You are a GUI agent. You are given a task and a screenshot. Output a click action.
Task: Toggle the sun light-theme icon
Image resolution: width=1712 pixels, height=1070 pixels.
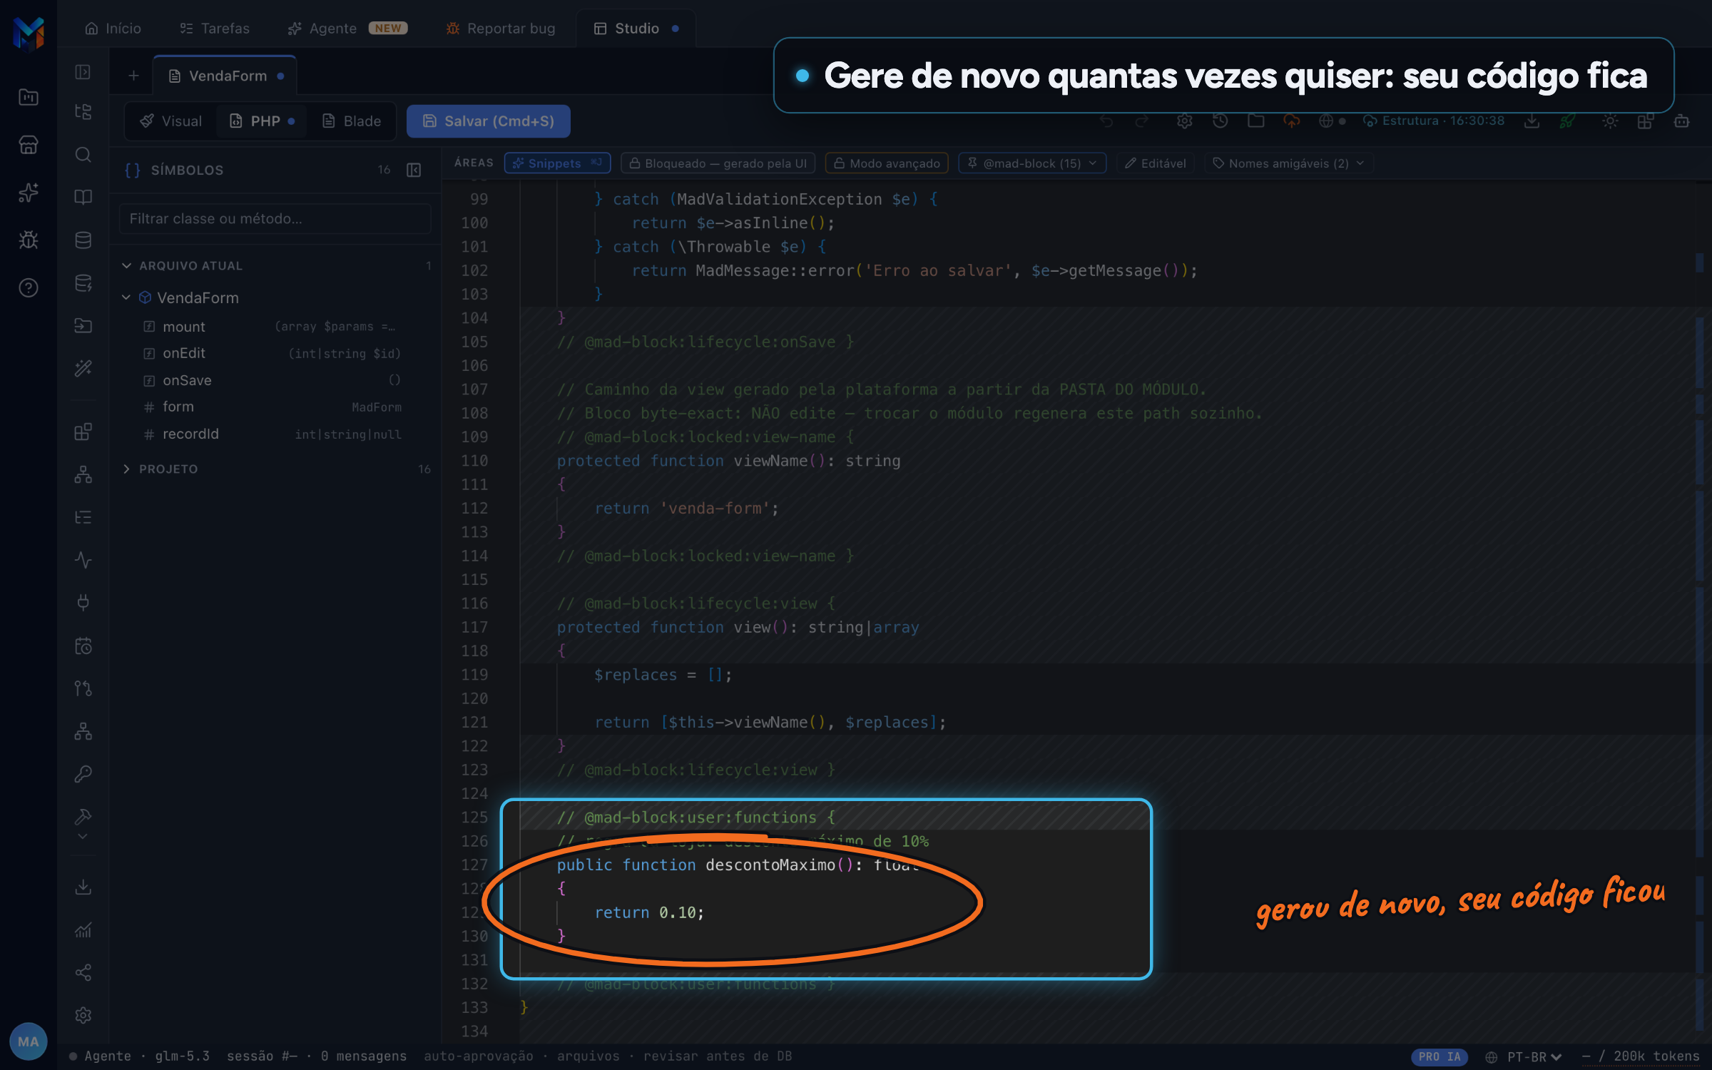click(x=1610, y=121)
